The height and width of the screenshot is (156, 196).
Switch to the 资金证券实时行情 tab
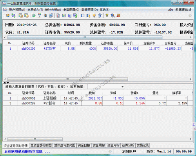point(16,146)
